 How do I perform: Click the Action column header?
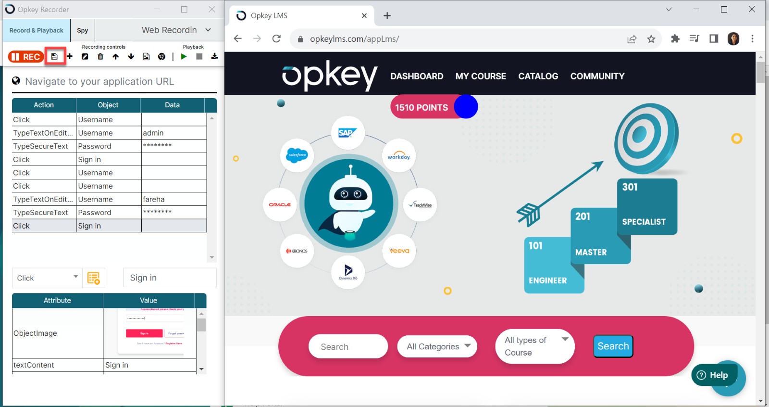click(x=44, y=105)
